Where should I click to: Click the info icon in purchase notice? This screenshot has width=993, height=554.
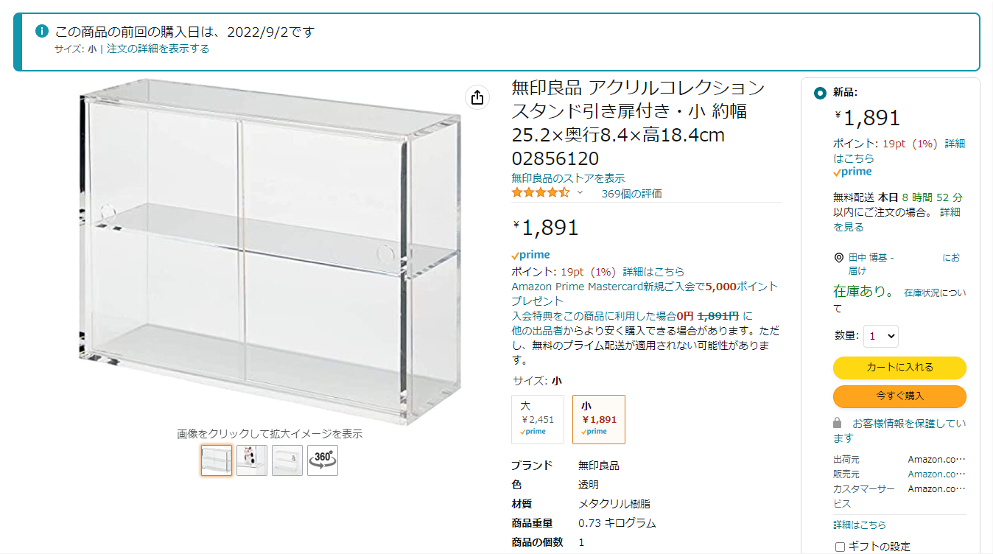point(42,32)
